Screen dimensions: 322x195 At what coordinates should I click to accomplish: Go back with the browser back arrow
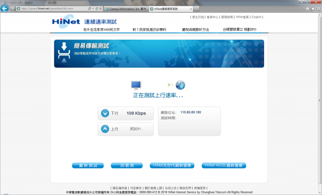click(x=5, y=9)
